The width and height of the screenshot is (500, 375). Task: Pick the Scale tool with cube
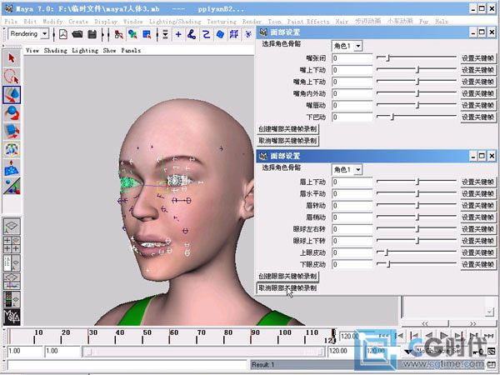[12, 131]
